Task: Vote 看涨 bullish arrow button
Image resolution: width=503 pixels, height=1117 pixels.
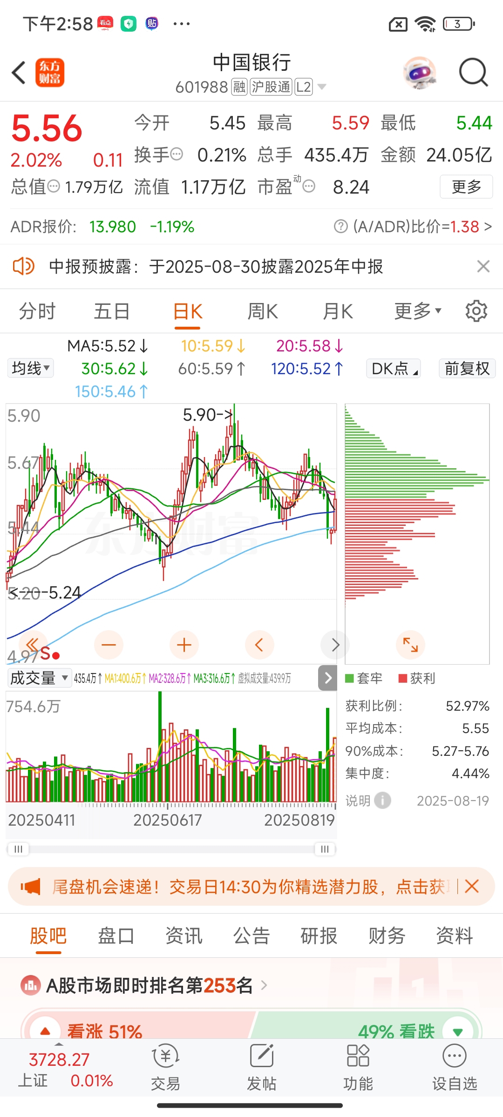Action: pos(45,1030)
